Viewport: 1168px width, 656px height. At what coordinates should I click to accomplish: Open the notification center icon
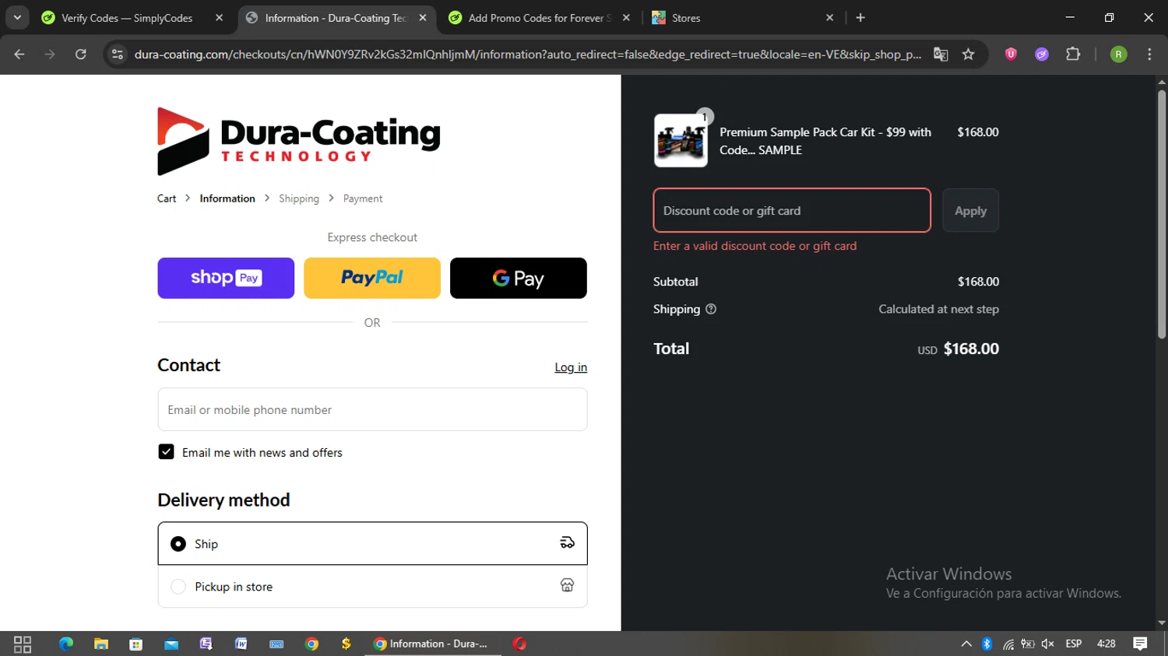pos(1140,644)
